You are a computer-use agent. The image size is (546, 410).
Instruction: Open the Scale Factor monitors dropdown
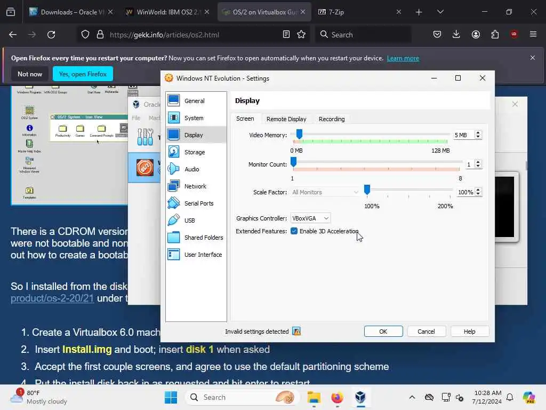click(325, 192)
